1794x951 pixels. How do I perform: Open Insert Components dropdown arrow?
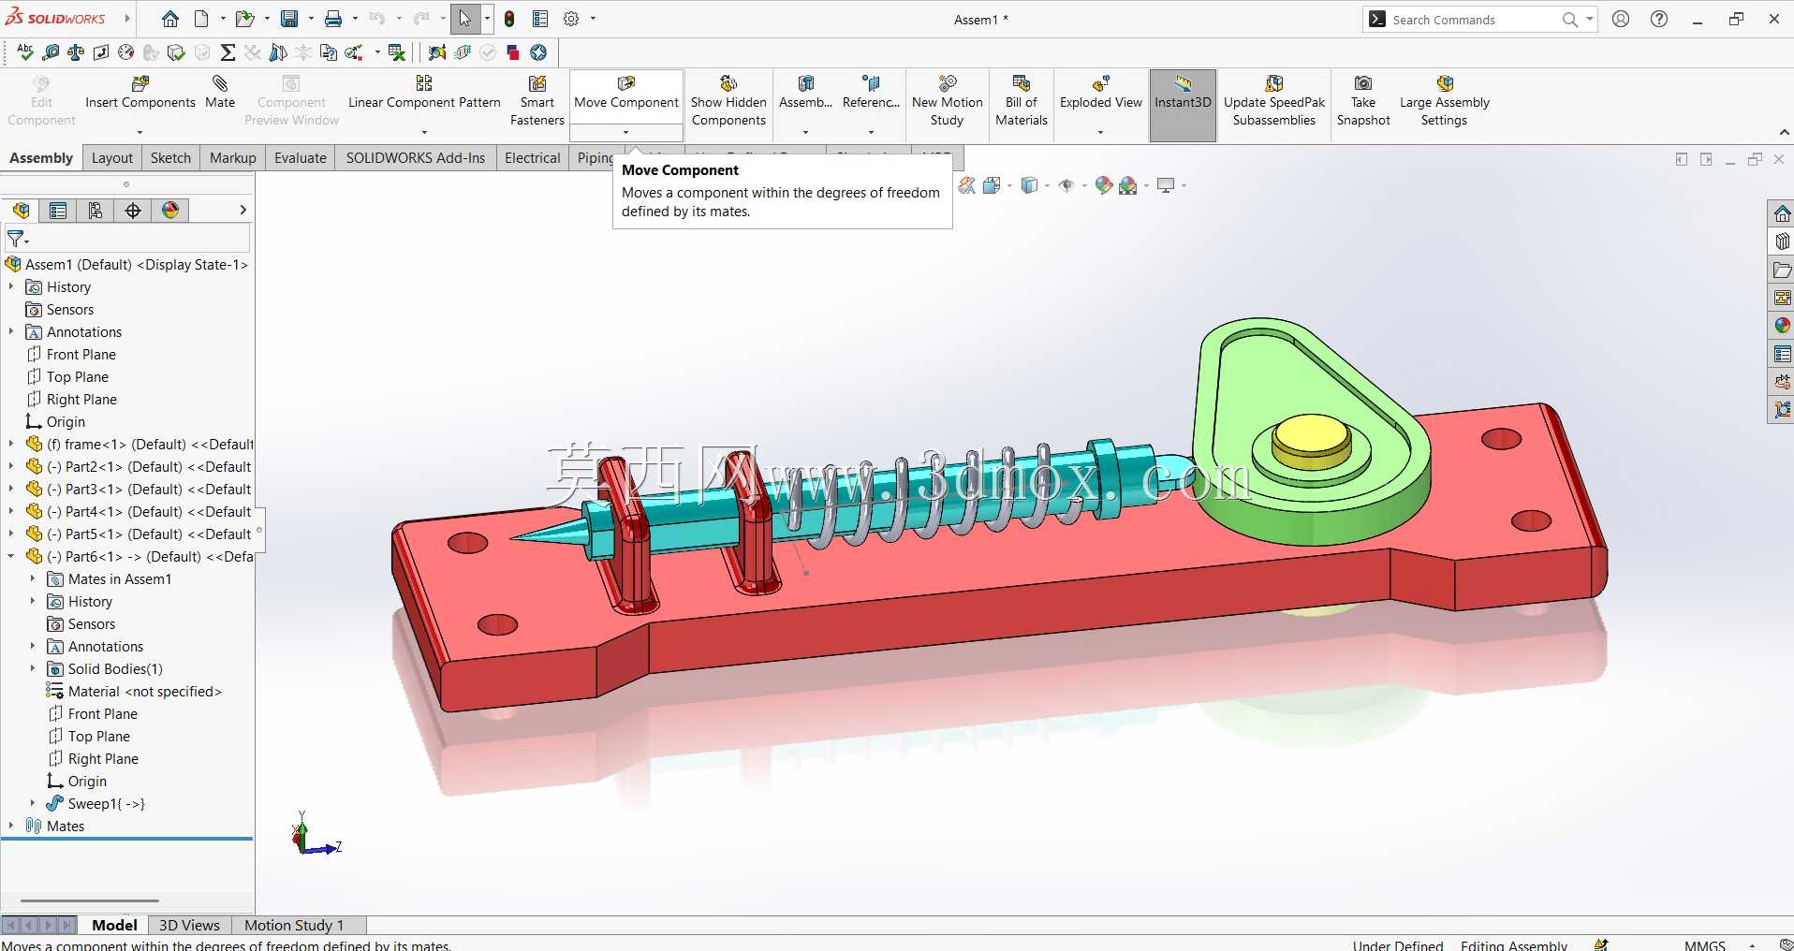pos(140,132)
